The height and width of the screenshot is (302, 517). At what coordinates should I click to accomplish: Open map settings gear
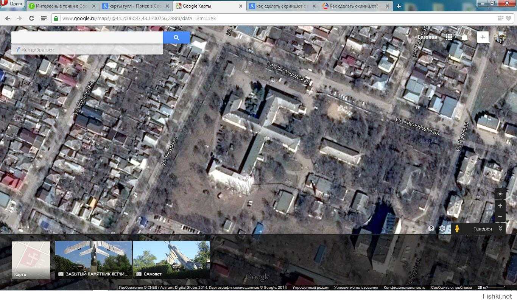click(442, 229)
